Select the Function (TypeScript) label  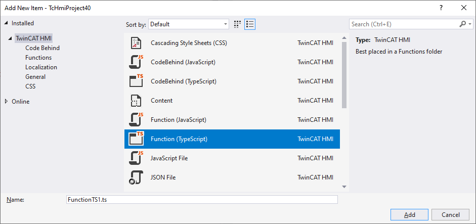click(x=179, y=139)
